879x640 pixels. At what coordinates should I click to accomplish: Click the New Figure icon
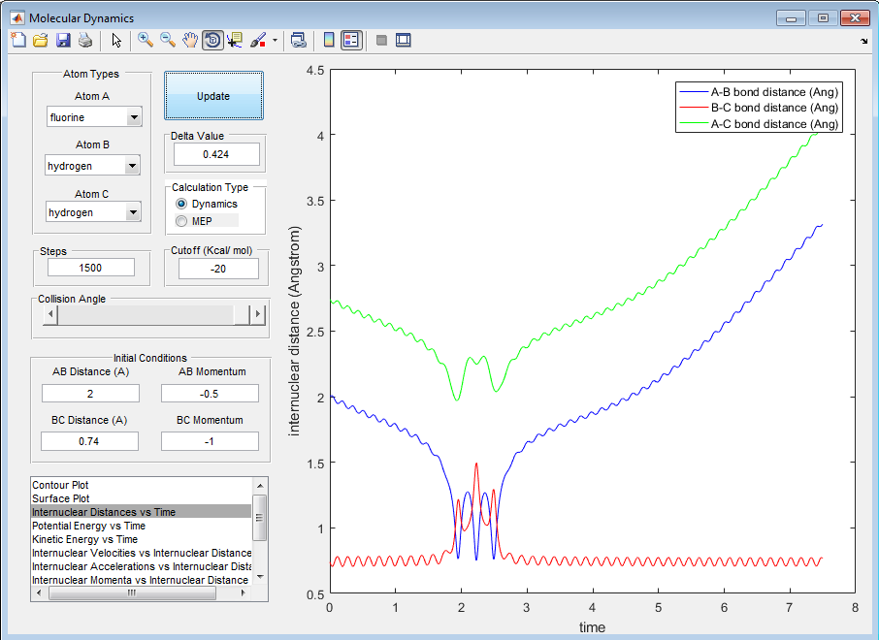(x=17, y=40)
